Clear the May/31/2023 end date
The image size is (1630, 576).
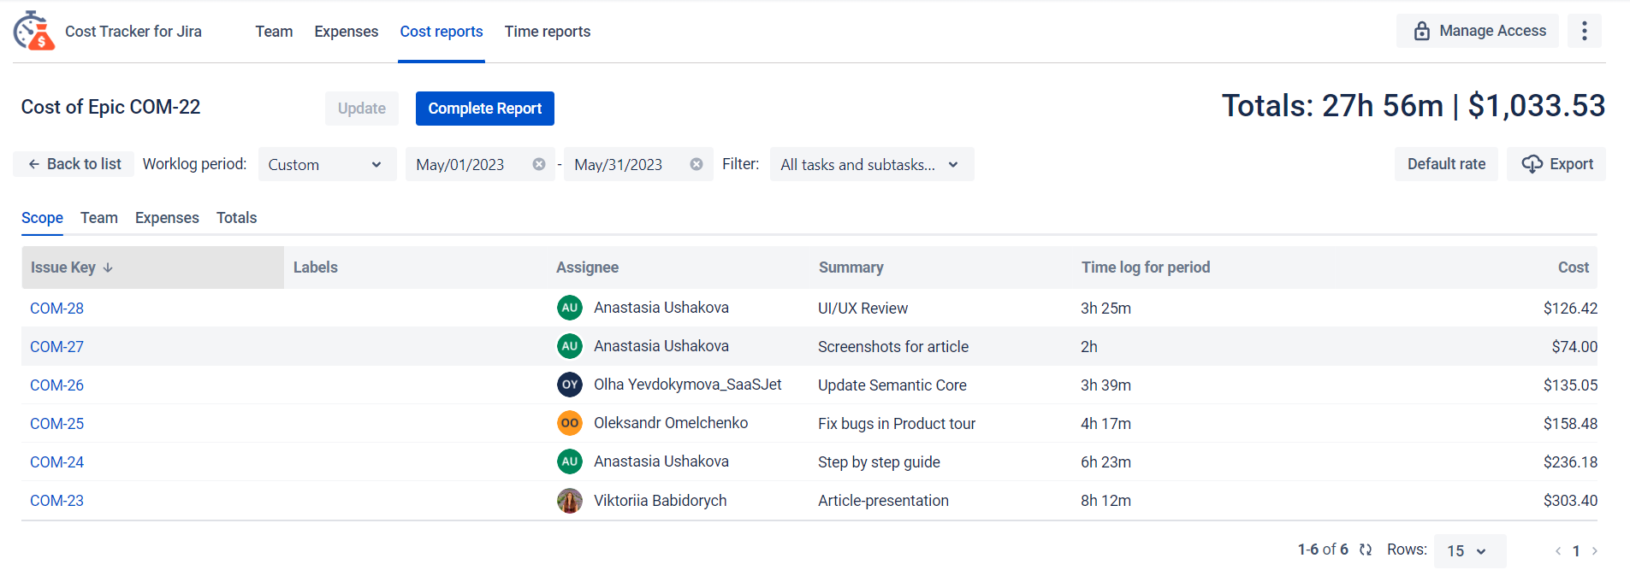696,164
